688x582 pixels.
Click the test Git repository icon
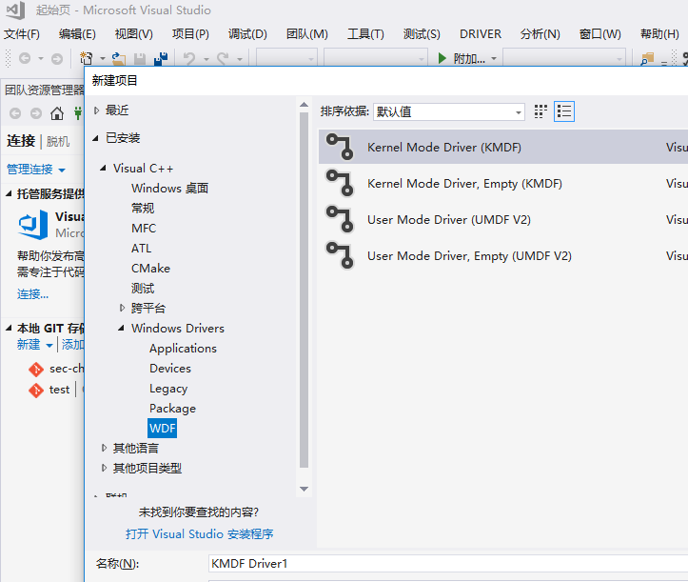[36, 390]
